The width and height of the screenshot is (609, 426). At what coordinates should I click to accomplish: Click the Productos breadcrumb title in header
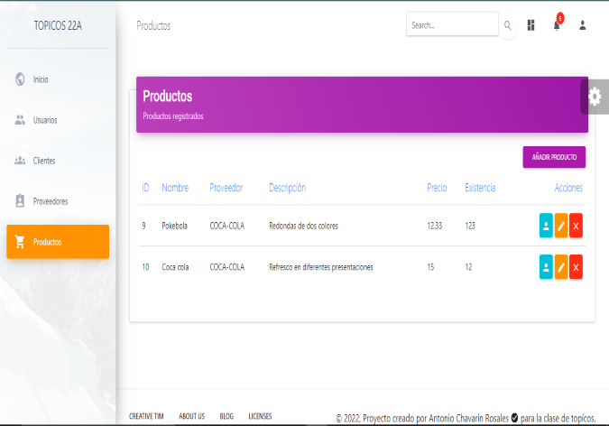153,25
